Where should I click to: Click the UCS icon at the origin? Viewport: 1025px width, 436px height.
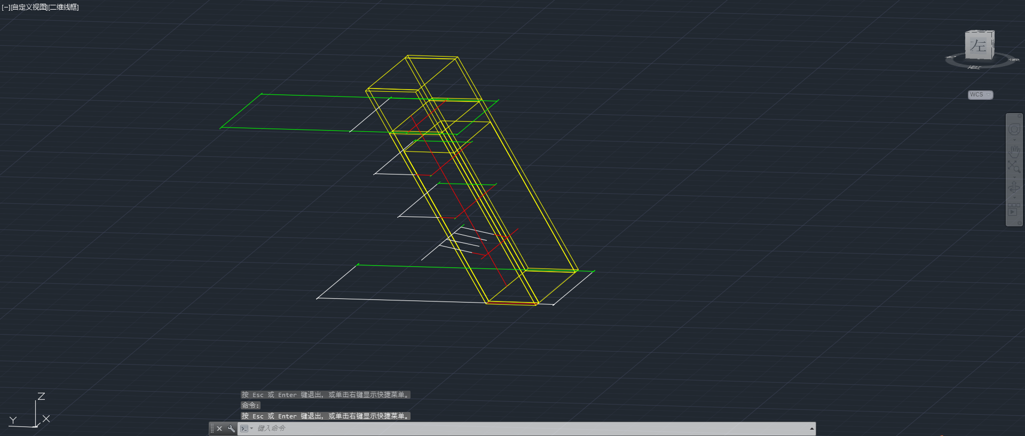click(35, 425)
